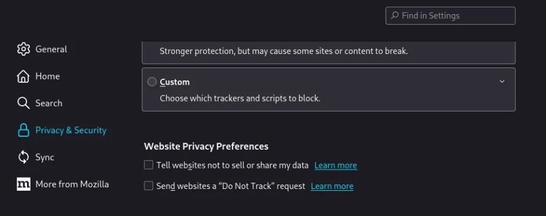Image resolution: width=546 pixels, height=216 pixels.
Task: Enable the Do Not Track request checkbox
Action: [149, 186]
